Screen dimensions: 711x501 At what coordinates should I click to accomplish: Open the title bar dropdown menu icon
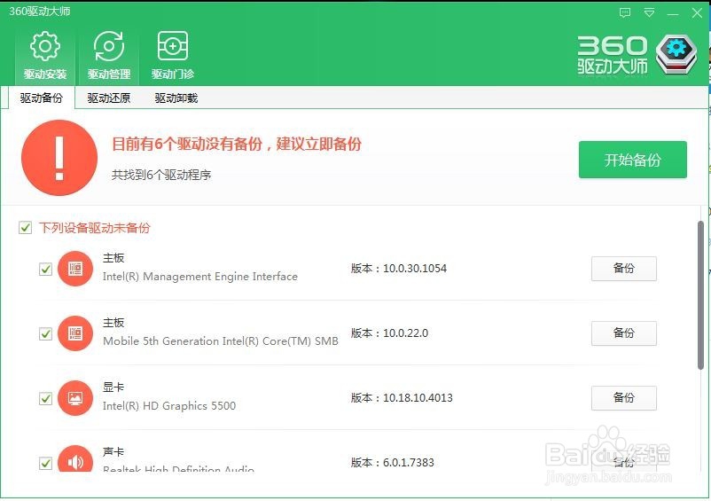click(x=649, y=12)
